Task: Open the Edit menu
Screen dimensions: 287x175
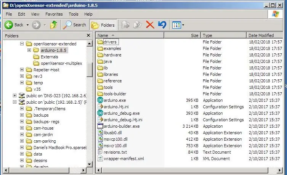Action: pyautogui.click(x=21, y=14)
